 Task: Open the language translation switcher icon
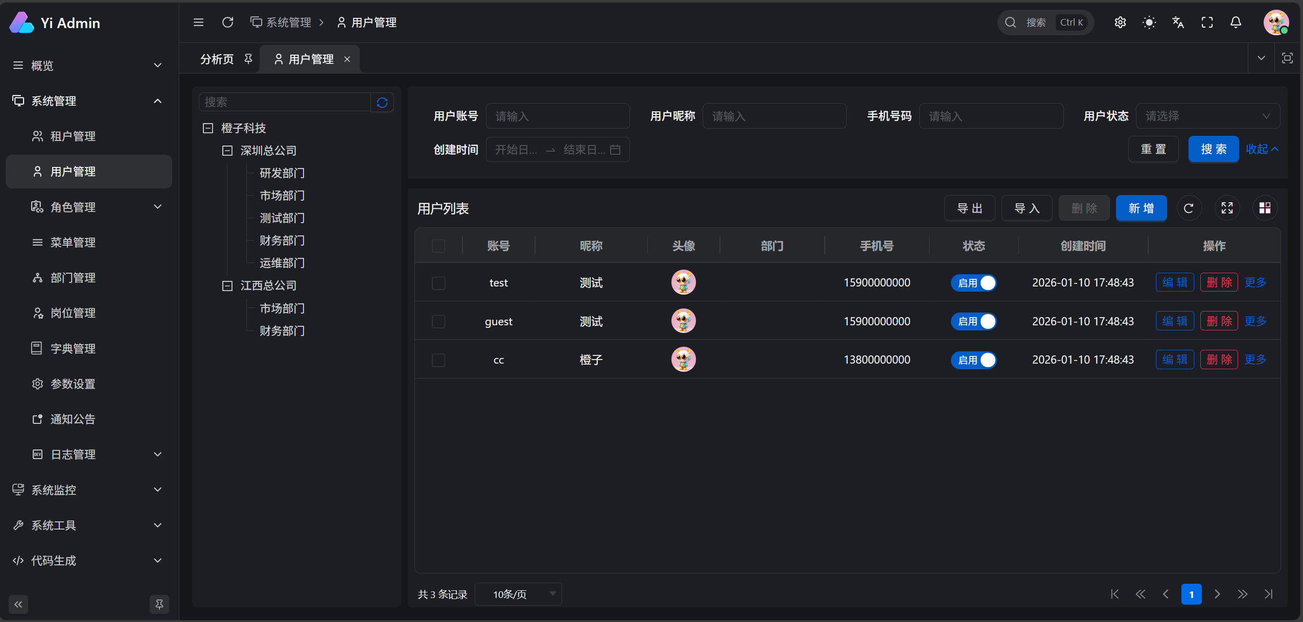pos(1178,22)
